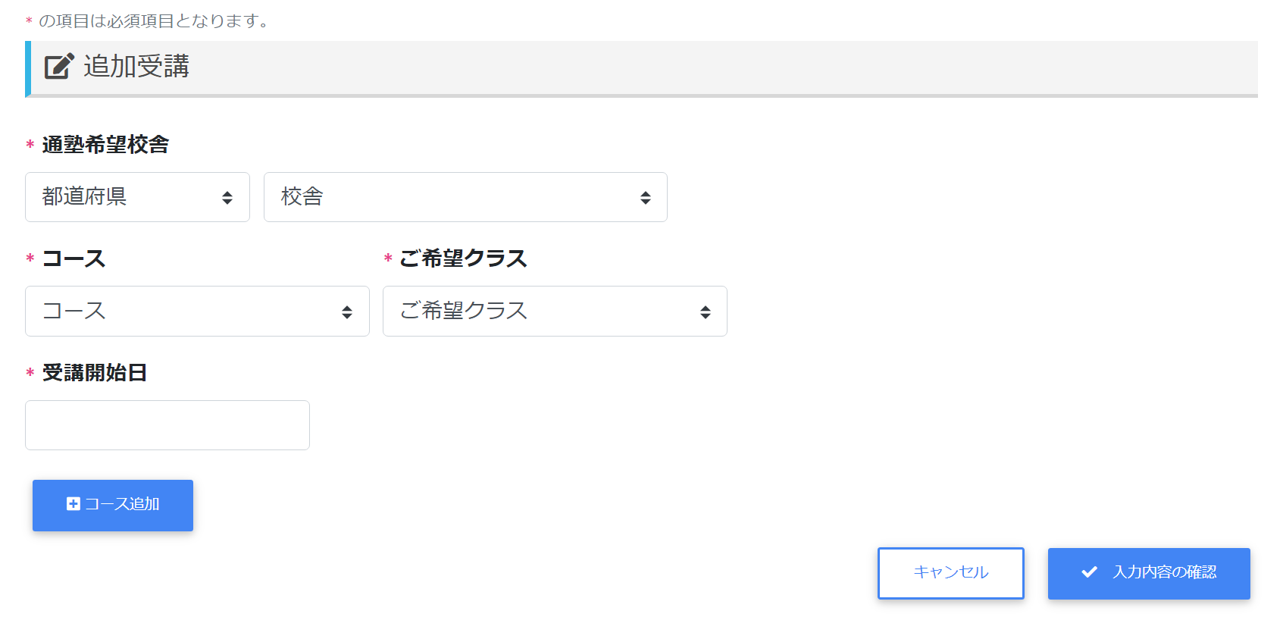Click the 通塾希望校舎 field label
1283x617 pixels.
click(x=105, y=145)
